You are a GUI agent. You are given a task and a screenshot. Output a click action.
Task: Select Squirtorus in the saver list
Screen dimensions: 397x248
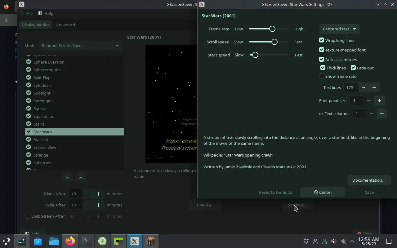point(74,116)
